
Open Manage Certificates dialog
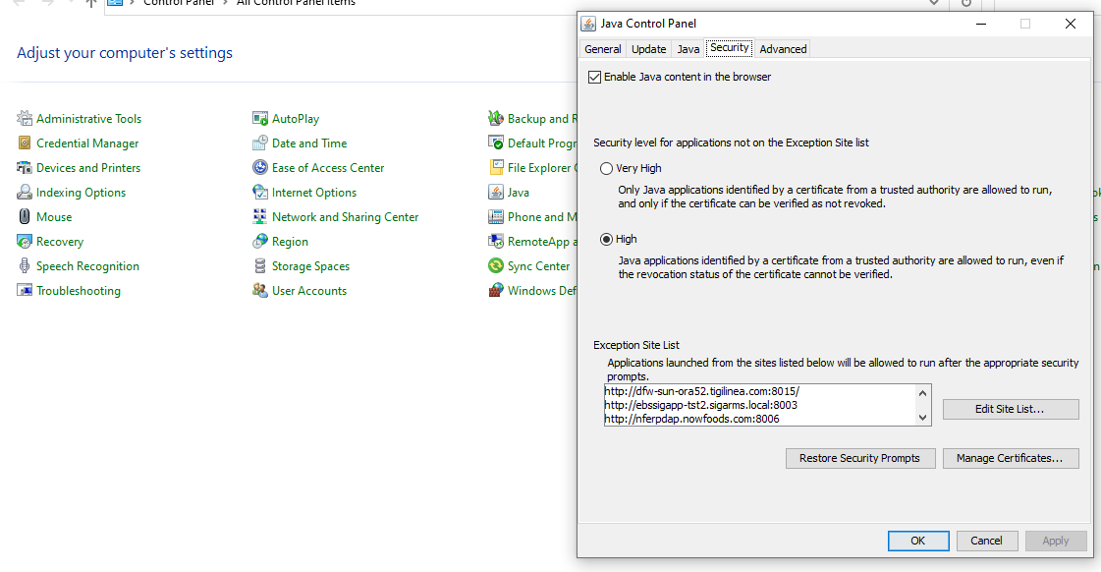[x=1011, y=458]
